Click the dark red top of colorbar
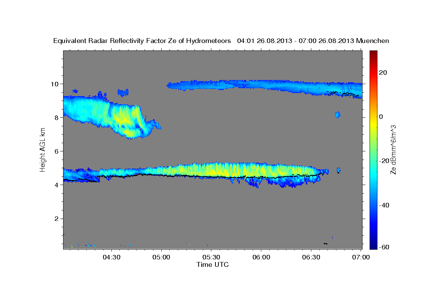 (x=373, y=53)
